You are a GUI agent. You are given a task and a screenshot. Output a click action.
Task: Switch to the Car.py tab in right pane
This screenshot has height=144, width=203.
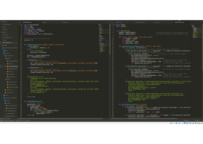click(157, 22)
